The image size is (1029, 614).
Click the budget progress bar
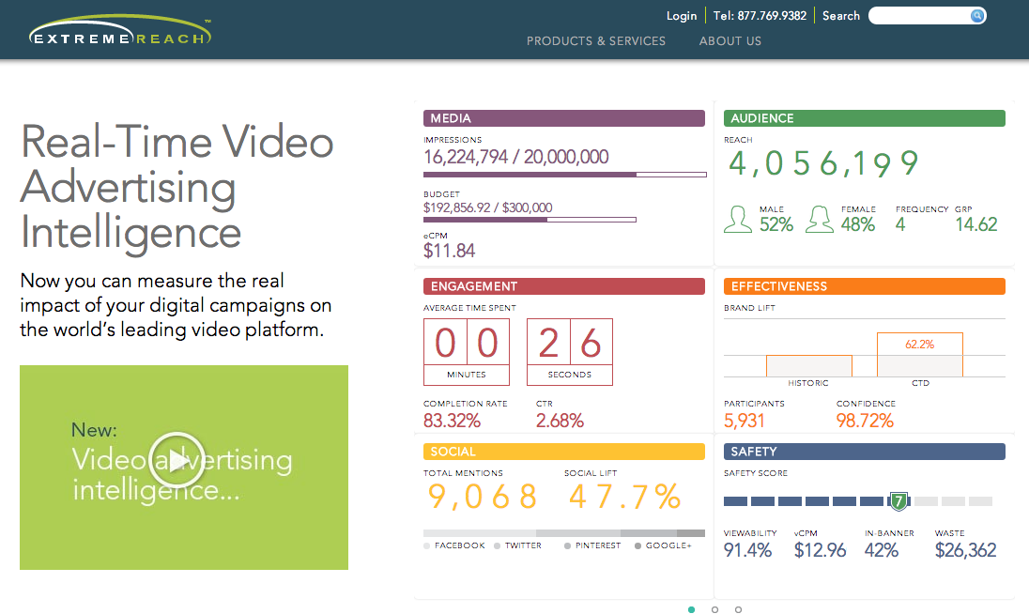(x=530, y=220)
